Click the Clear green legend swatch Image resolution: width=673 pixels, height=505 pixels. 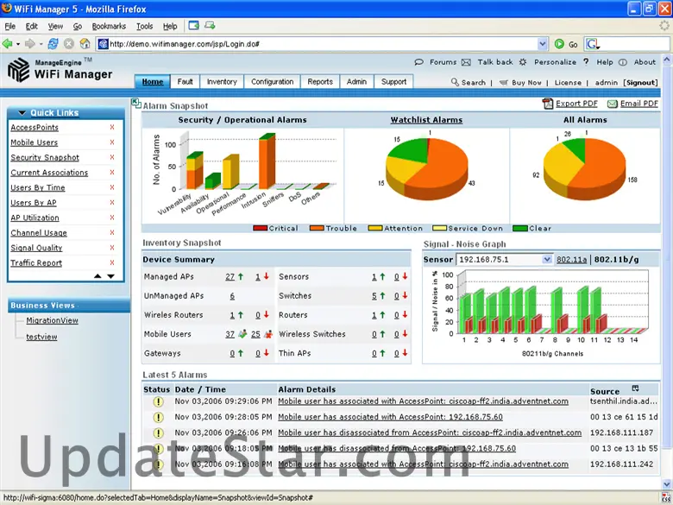520,228
